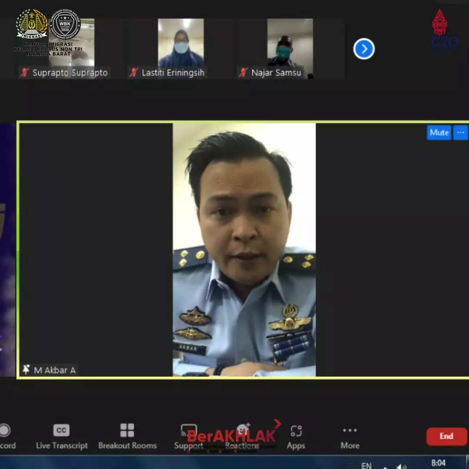Screen dimensions: 469x469
Task: Show next participants with the blue arrow
Action: pyautogui.click(x=364, y=49)
